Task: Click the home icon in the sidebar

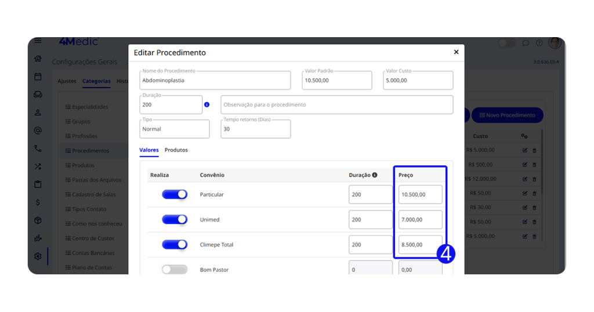Action: point(38,59)
